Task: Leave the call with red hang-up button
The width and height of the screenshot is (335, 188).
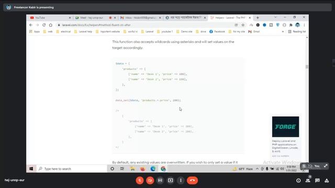Action: click(x=192, y=180)
